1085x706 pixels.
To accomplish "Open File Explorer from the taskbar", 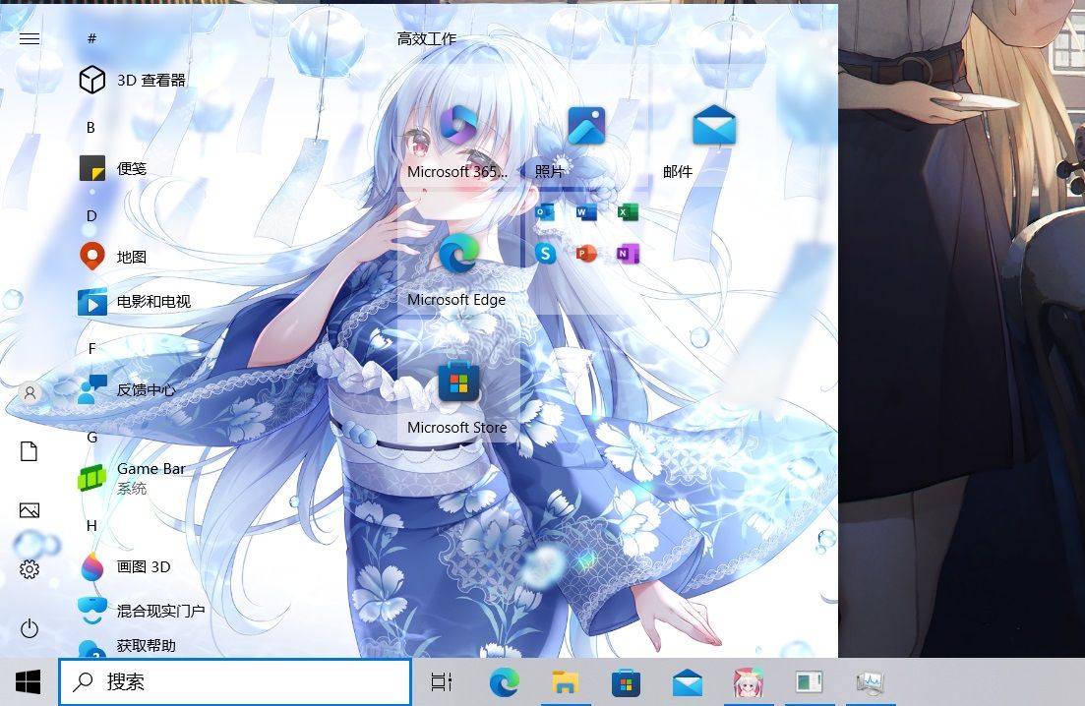I will (x=565, y=683).
